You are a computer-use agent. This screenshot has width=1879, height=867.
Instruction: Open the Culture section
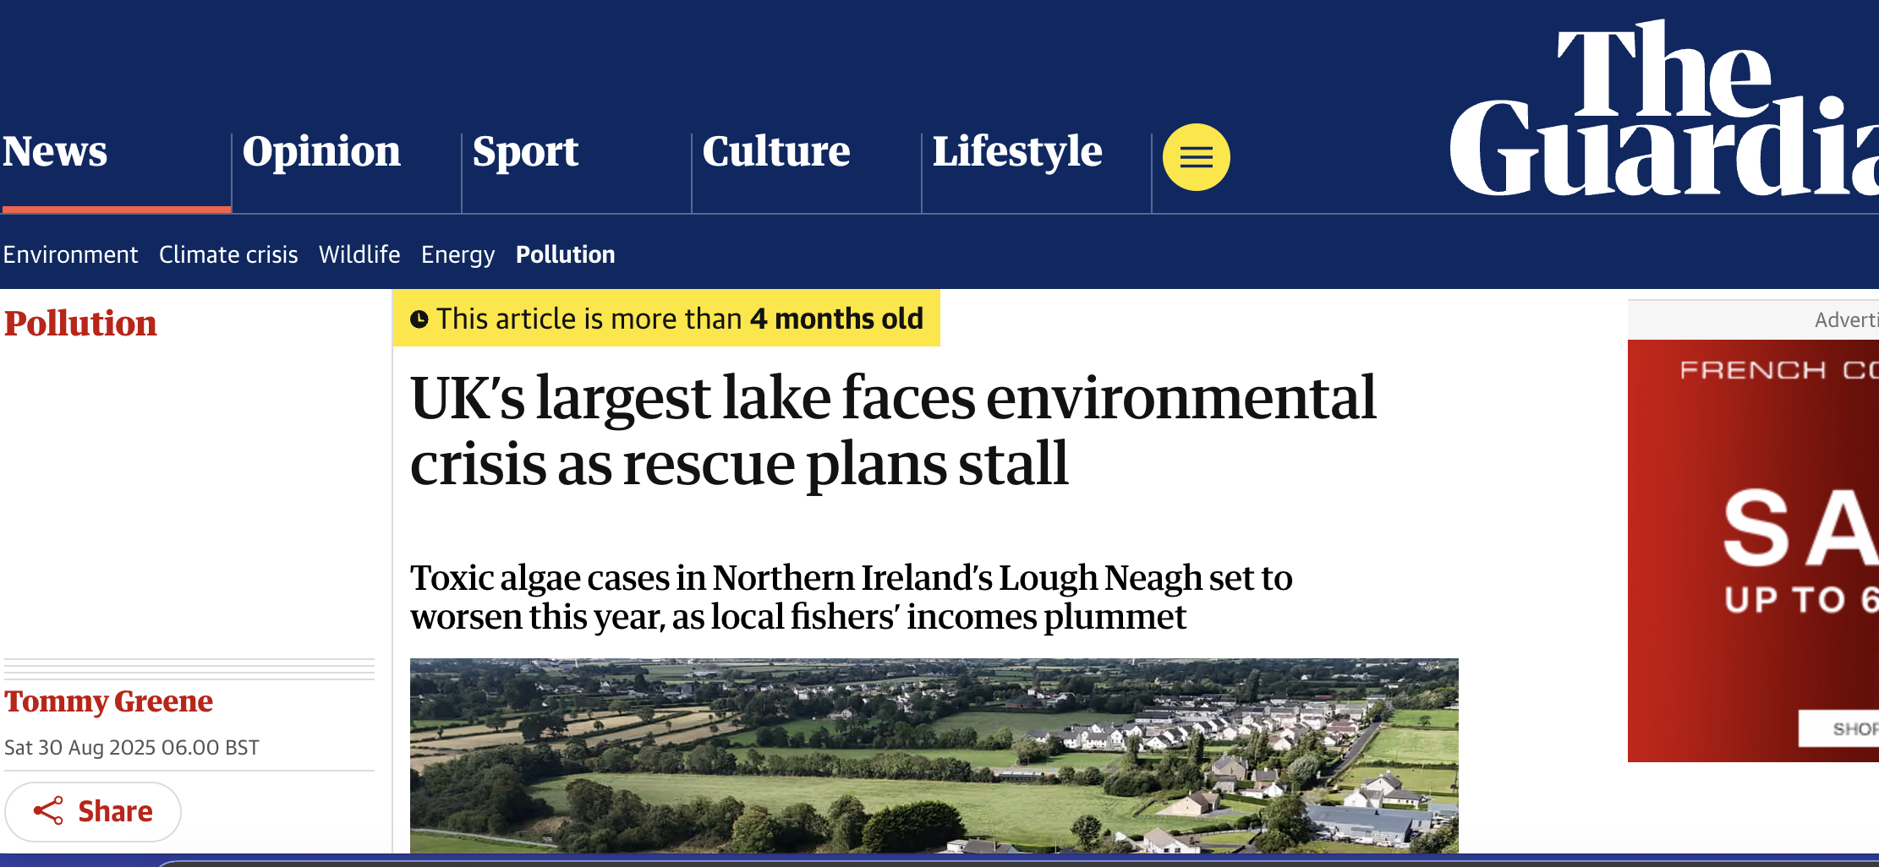(x=776, y=153)
